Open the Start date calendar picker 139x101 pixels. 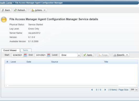pos(25,55)
